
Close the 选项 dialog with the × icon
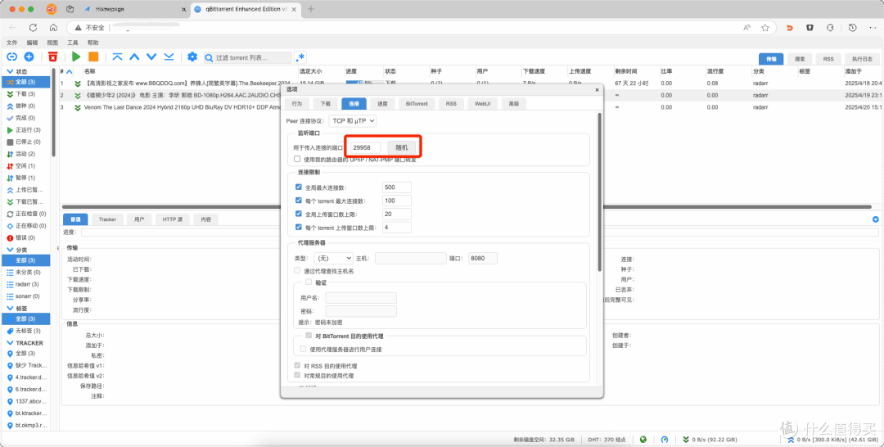point(597,89)
